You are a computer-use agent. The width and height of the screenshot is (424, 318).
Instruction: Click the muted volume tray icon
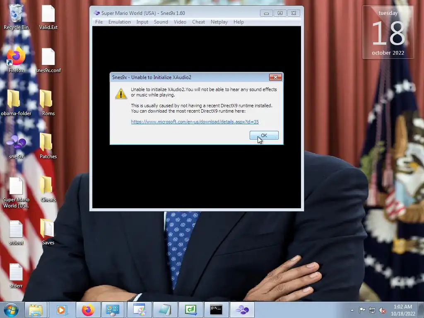382,311
